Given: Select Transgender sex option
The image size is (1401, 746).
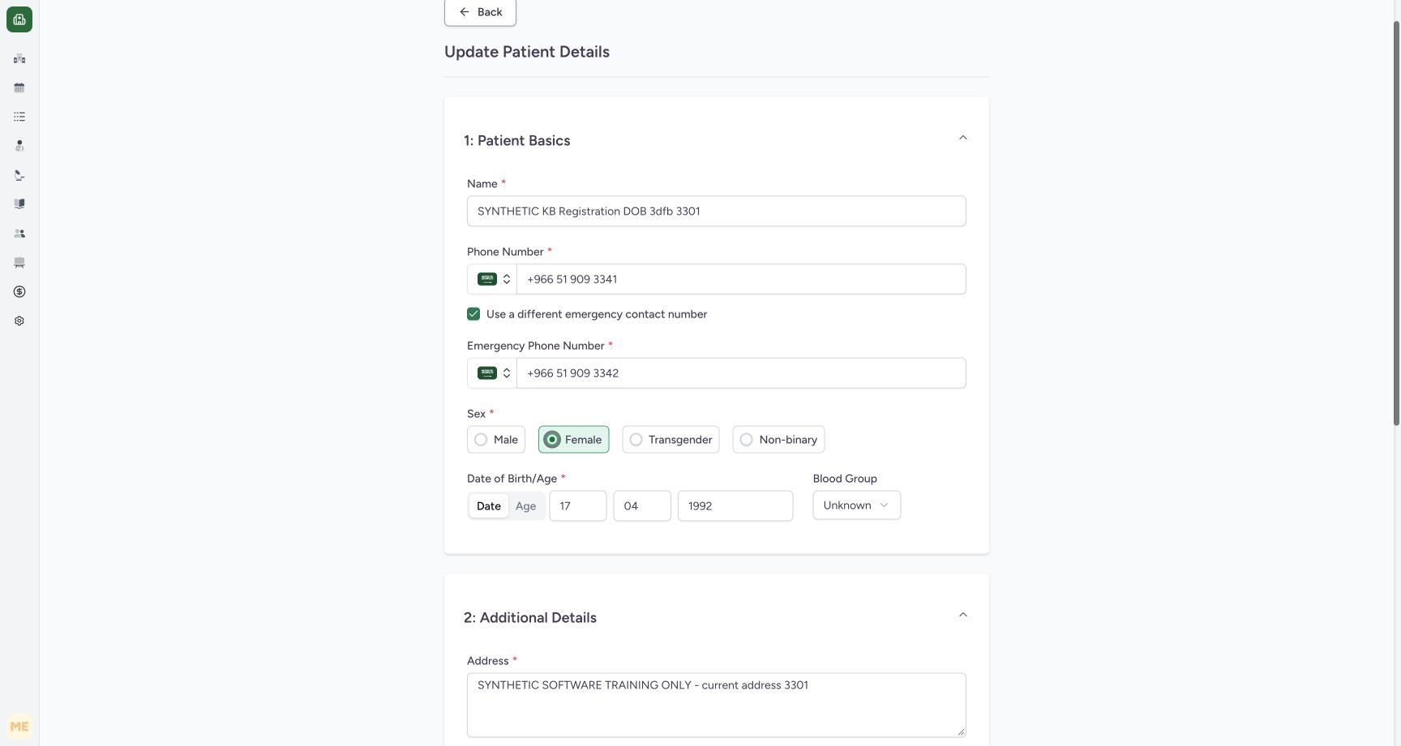Looking at the screenshot, I should click(x=671, y=440).
